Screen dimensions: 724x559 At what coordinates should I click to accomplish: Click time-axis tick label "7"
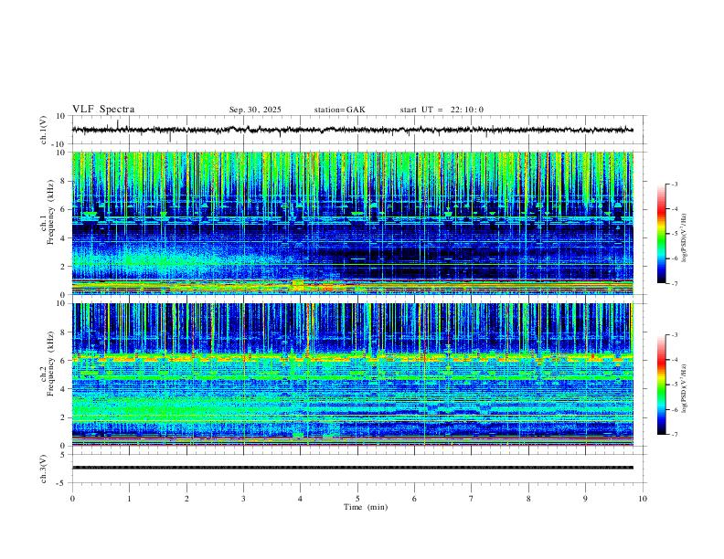[x=472, y=499]
